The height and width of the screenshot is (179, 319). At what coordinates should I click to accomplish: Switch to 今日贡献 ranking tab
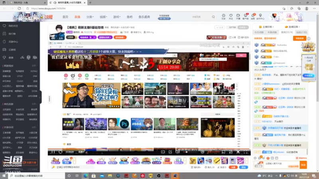[x=259, y=32]
